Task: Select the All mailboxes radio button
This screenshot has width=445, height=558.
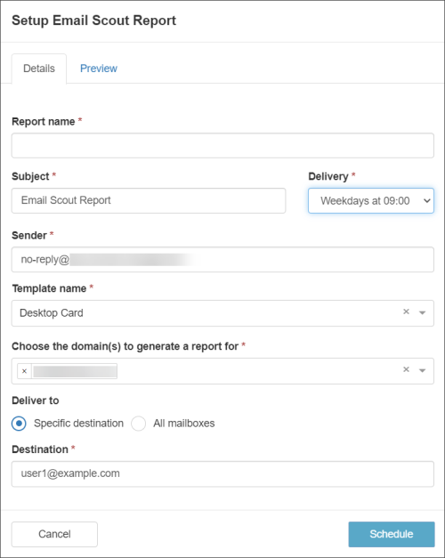Action: click(x=138, y=424)
